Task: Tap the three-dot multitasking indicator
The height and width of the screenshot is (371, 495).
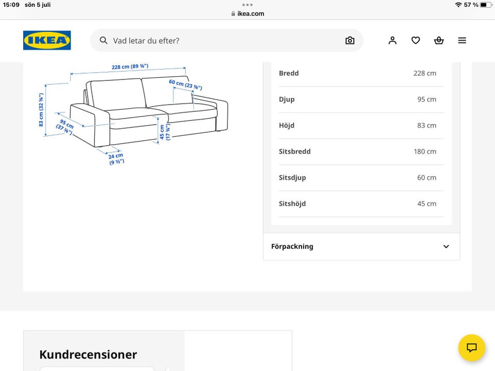Action: pos(247,5)
